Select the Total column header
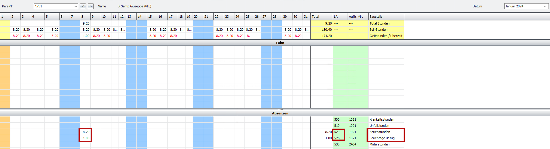 coord(322,17)
